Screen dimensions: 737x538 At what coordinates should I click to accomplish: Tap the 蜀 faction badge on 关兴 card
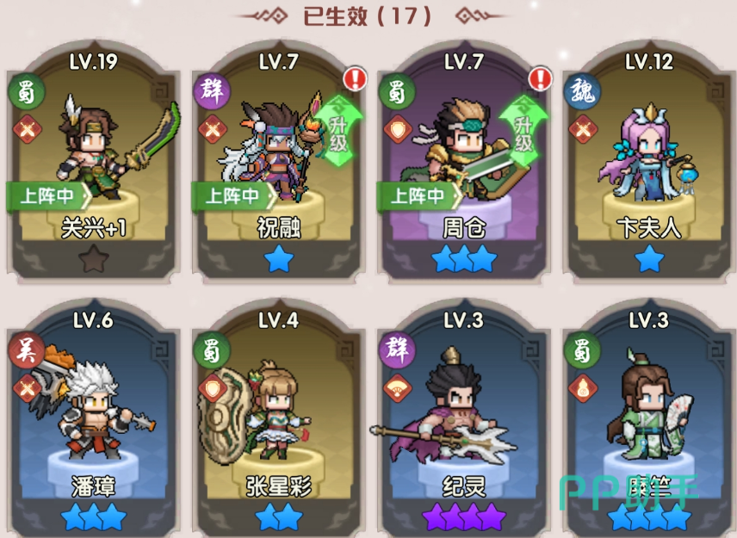point(27,91)
